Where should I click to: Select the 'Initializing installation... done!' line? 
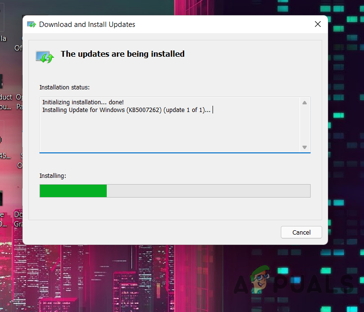pos(83,102)
